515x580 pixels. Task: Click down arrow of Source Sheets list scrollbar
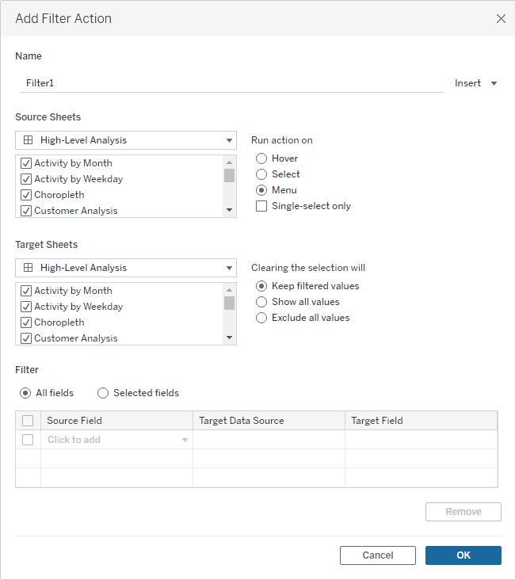(x=230, y=210)
